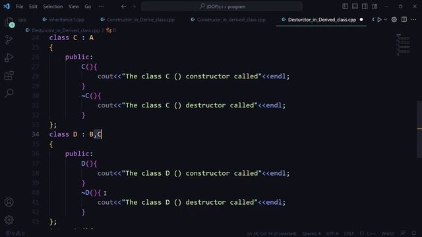
Task: Open notifications bell in the status bar
Action: point(414,233)
